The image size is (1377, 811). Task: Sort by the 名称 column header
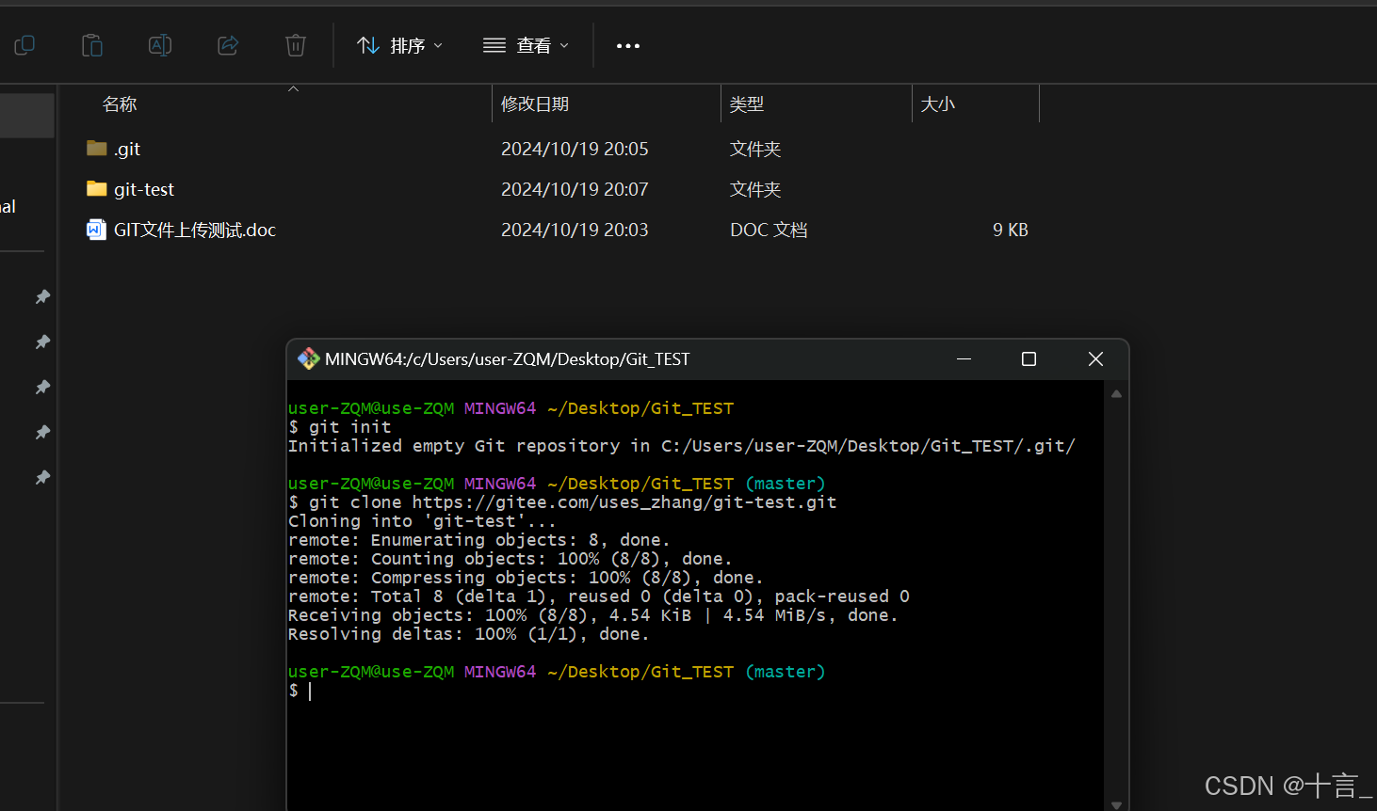(120, 104)
